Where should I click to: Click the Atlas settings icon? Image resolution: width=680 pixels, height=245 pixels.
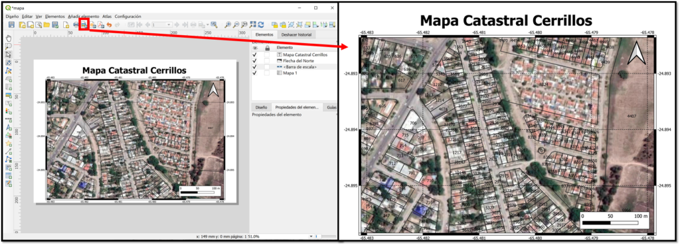(214, 24)
